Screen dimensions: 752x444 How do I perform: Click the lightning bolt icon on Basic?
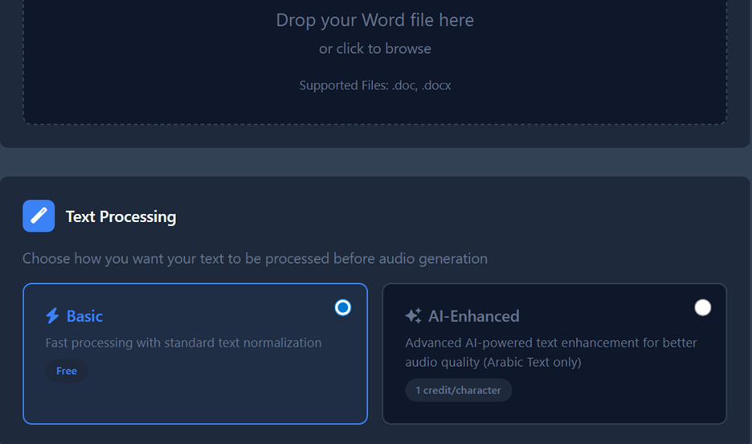(53, 316)
